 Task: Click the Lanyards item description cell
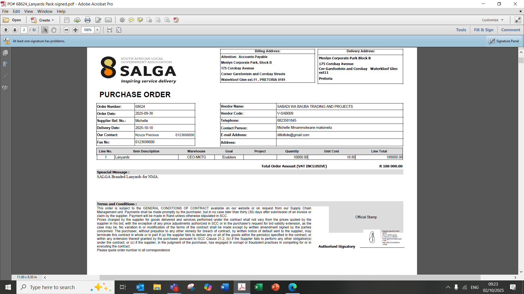[146, 157]
